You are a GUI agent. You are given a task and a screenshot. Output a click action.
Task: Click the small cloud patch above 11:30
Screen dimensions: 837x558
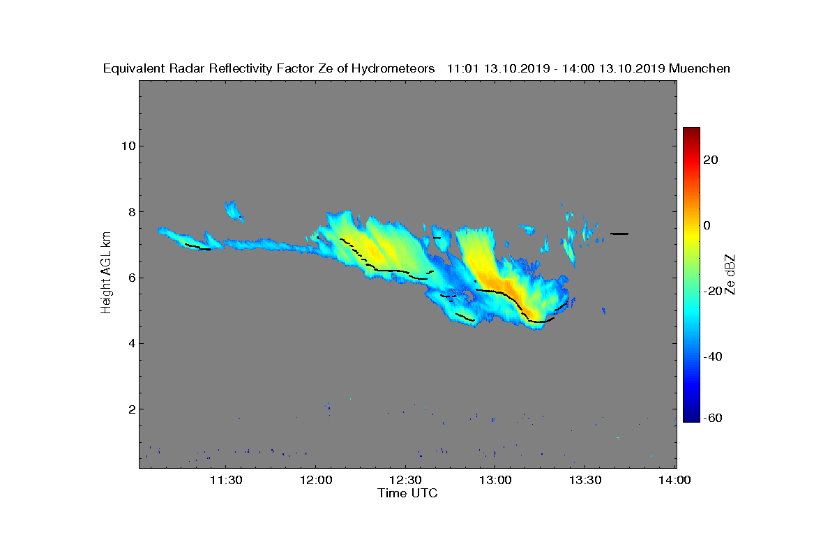click(x=233, y=210)
